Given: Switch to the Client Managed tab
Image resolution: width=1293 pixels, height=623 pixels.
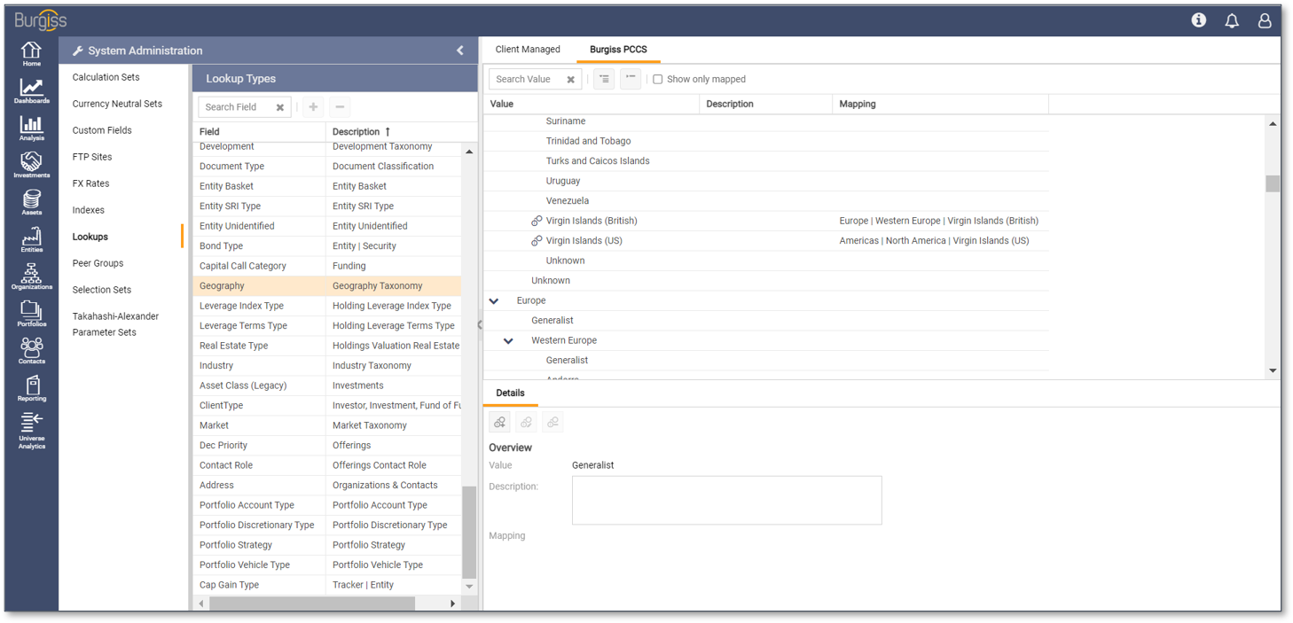Looking at the screenshot, I should tap(528, 50).
